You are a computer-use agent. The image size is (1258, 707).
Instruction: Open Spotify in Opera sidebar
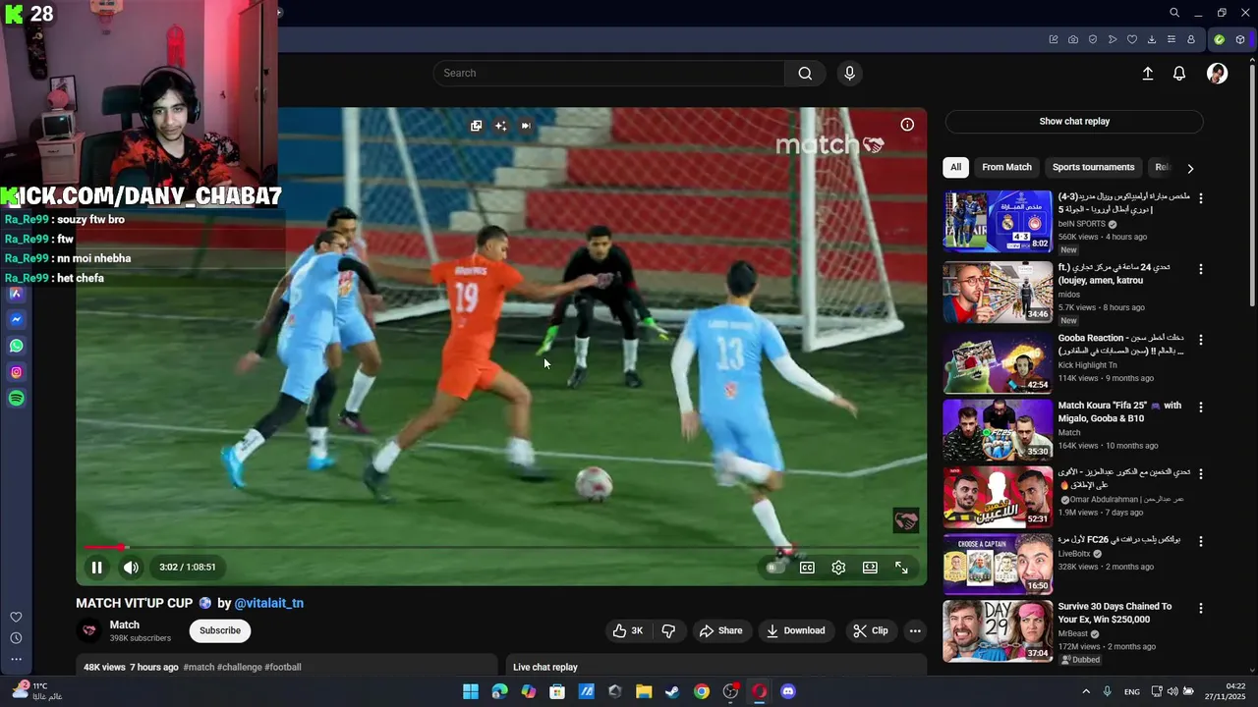(x=16, y=399)
